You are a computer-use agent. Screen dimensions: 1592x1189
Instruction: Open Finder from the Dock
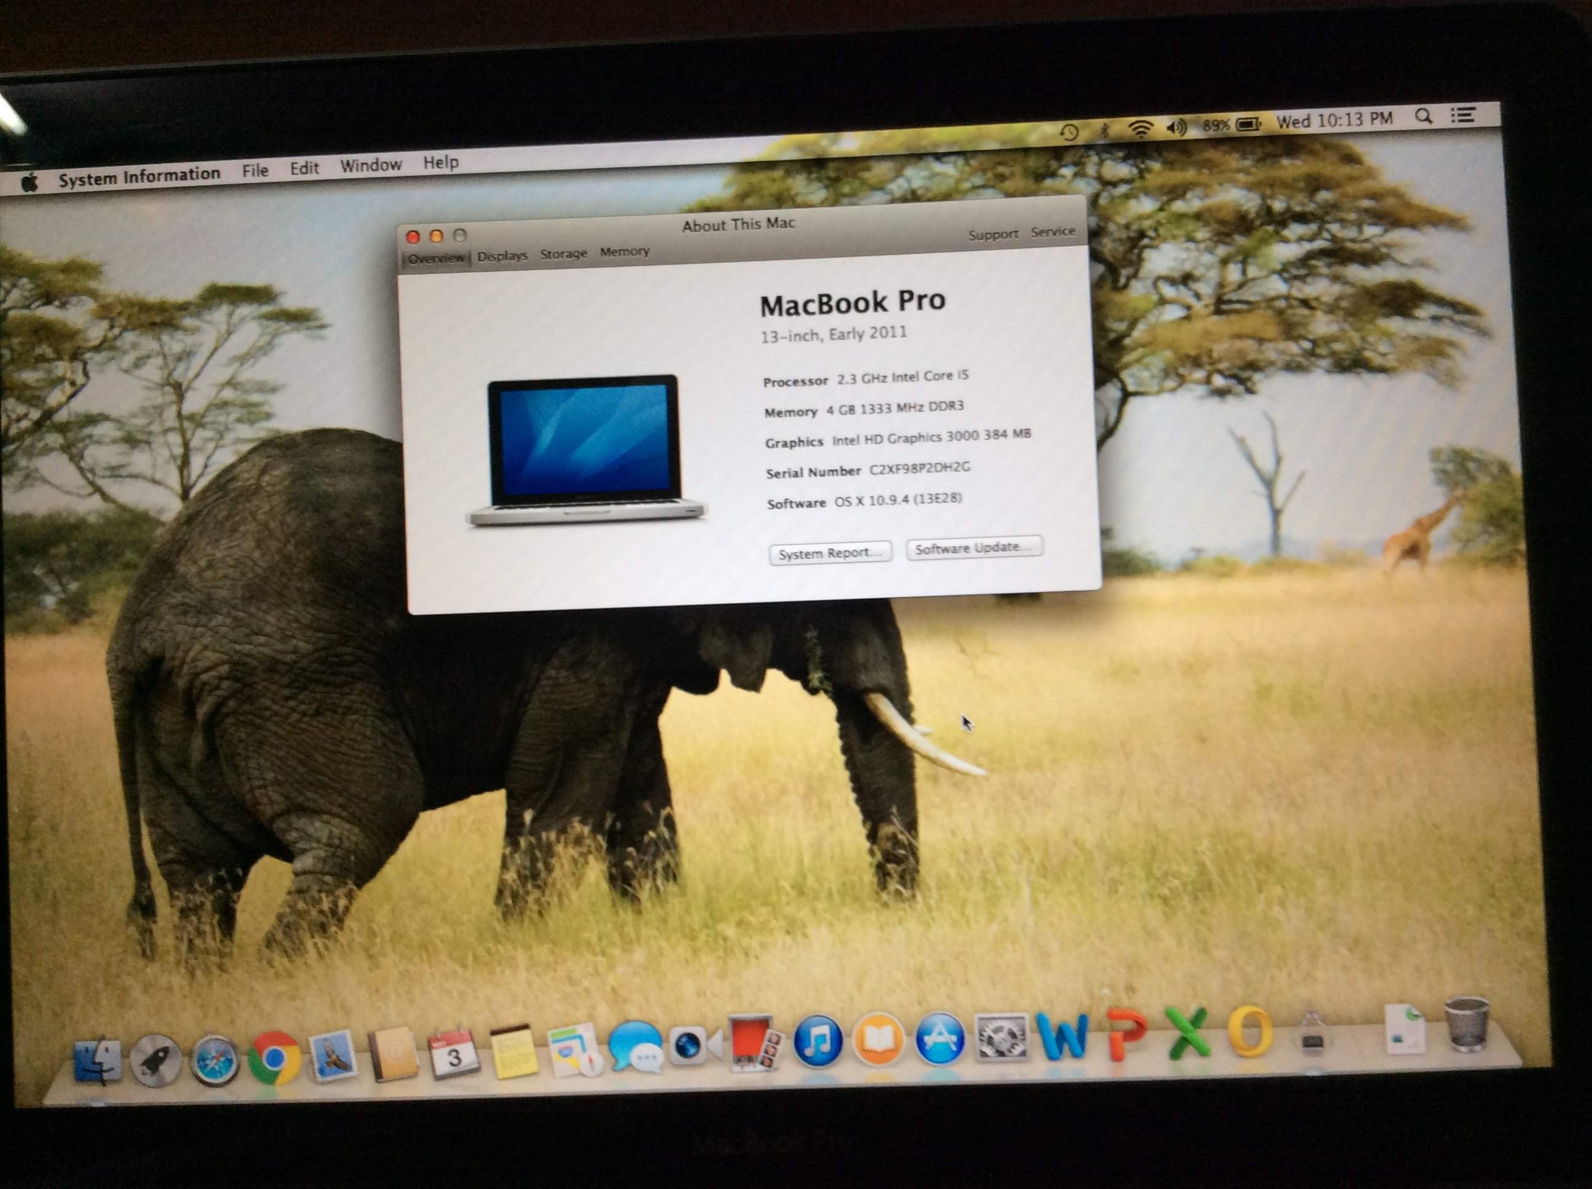coord(97,1061)
